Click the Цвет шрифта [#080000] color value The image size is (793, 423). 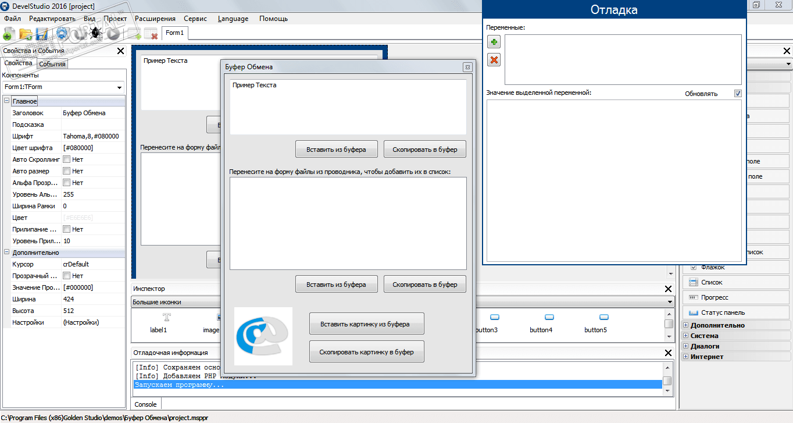93,148
